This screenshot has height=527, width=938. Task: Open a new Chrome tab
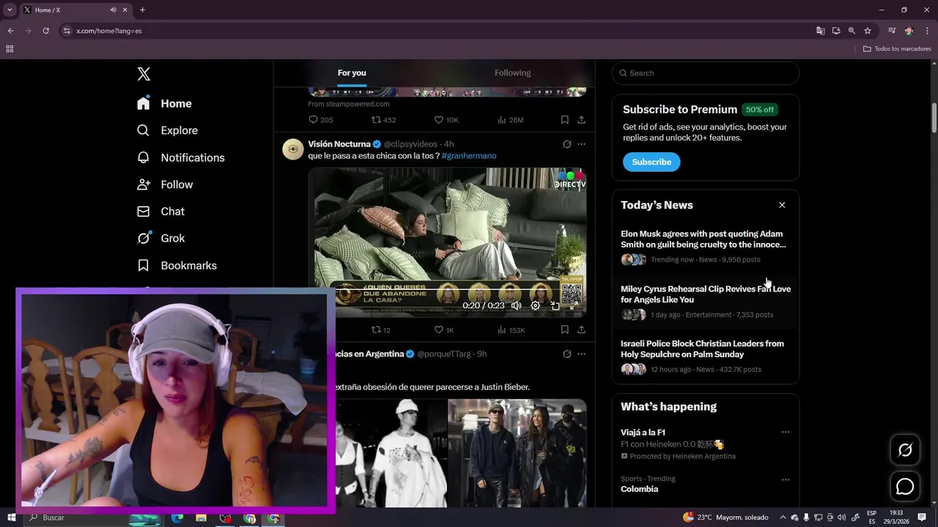(142, 10)
